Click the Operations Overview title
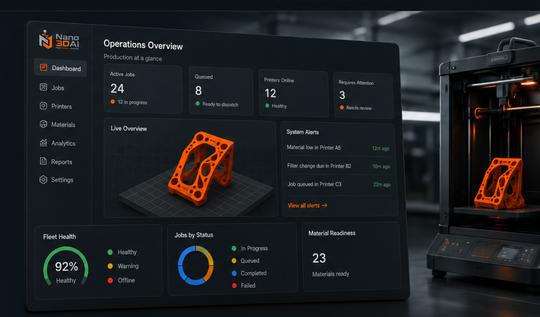The height and width of the screenshot is (317, 540). pyautogui.click(x=143, y=45)
